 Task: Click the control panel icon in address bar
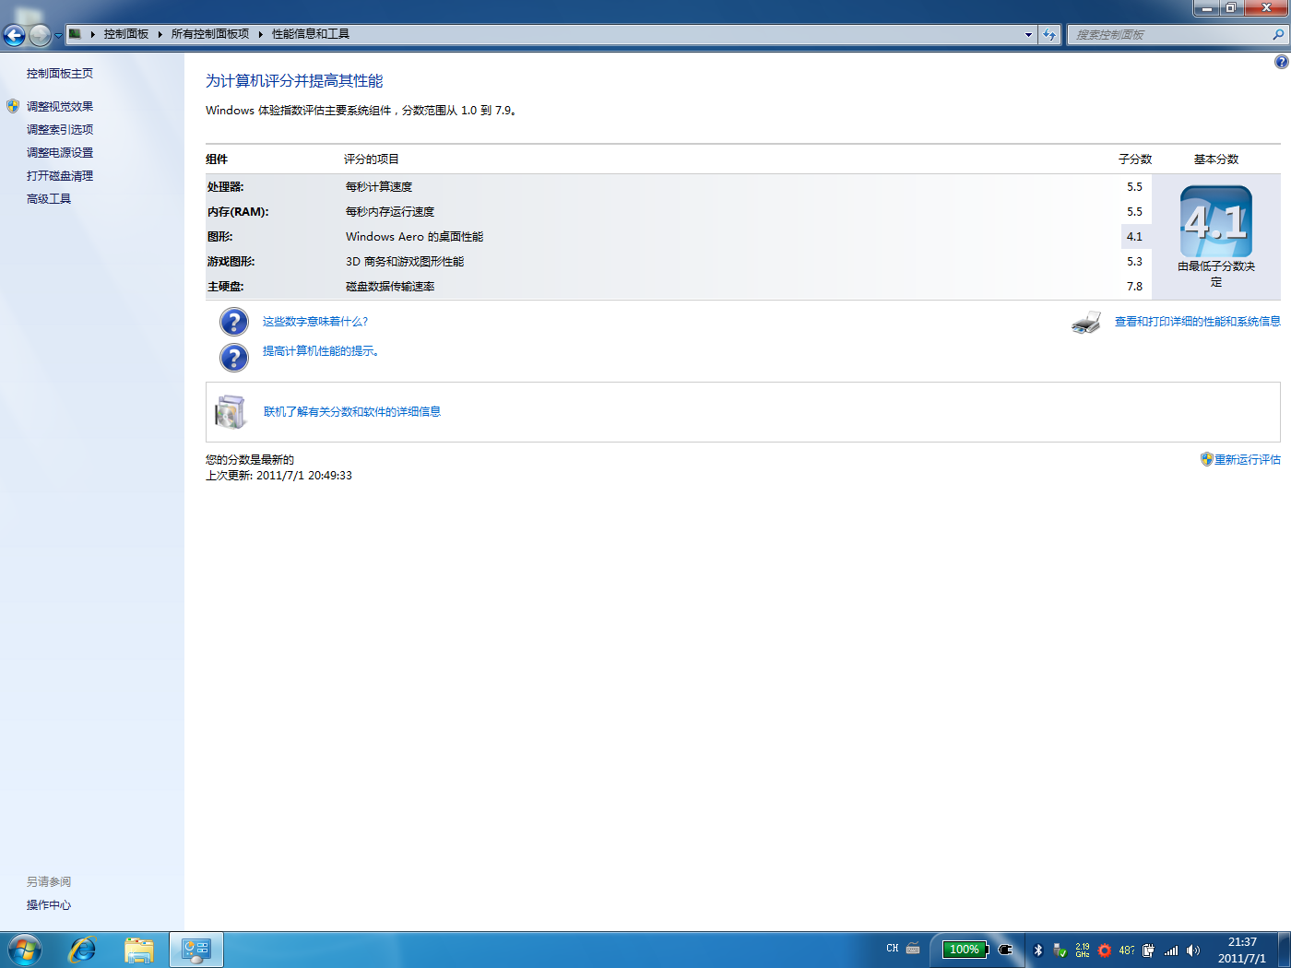point(75,34)
